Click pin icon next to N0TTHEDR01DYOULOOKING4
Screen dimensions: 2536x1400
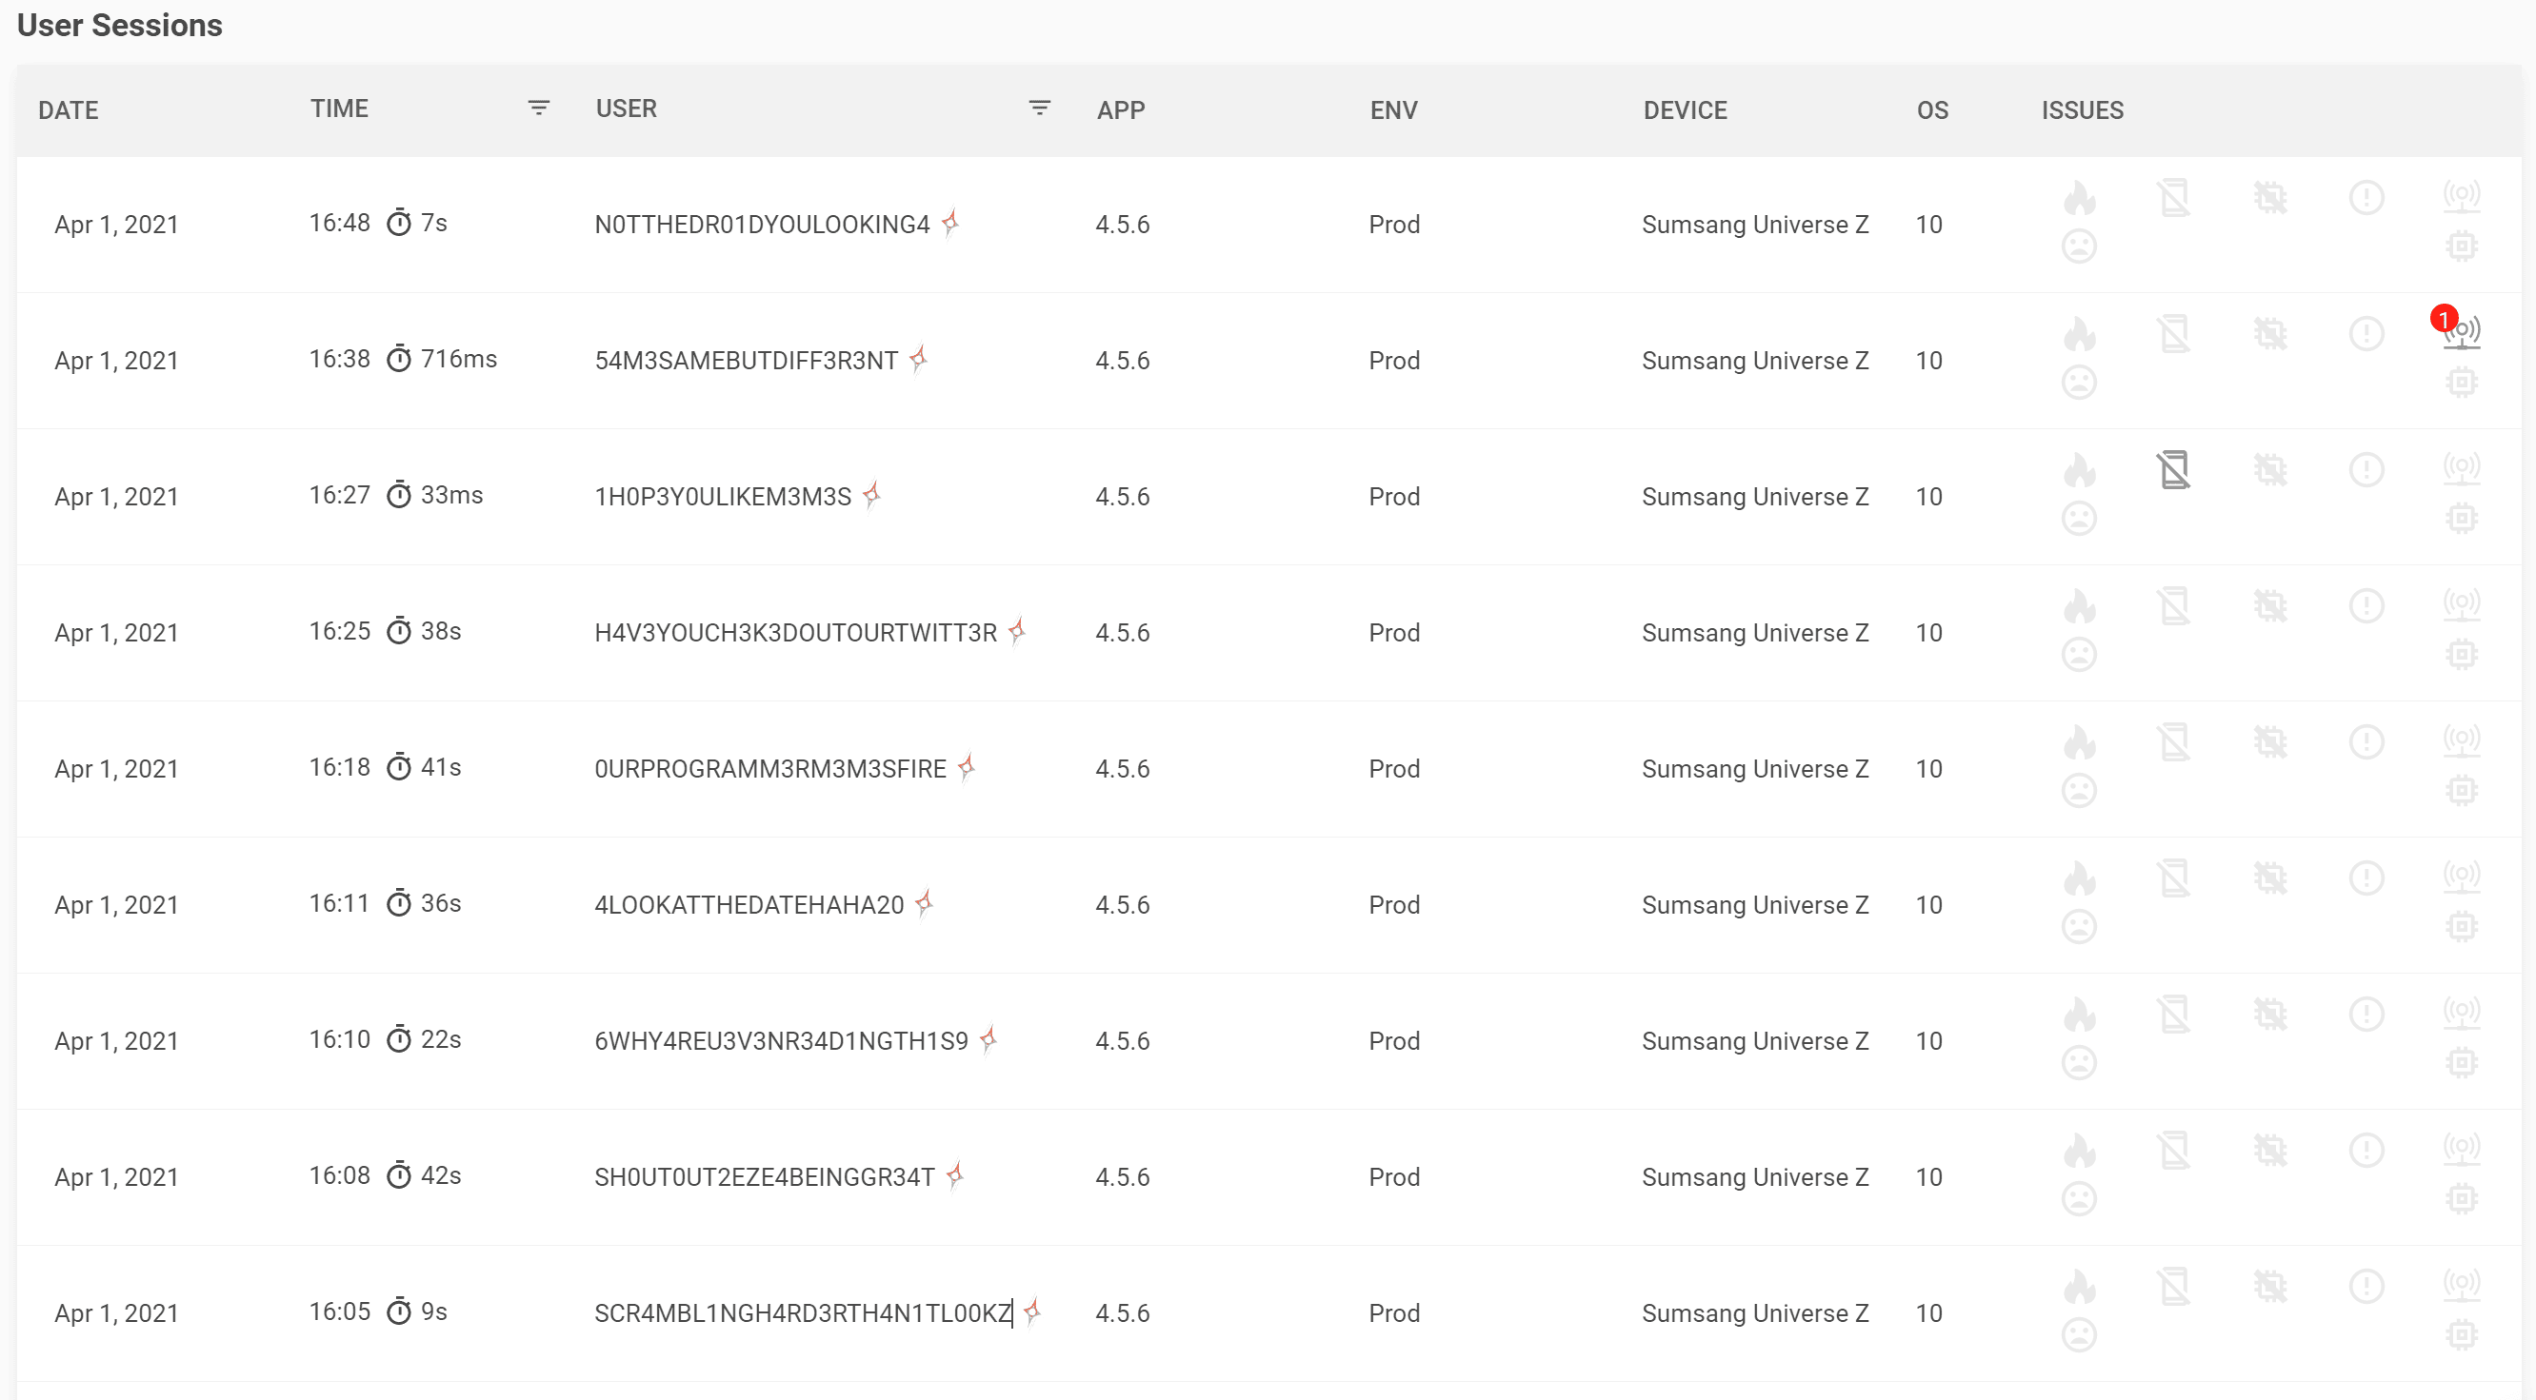(950, 223)
